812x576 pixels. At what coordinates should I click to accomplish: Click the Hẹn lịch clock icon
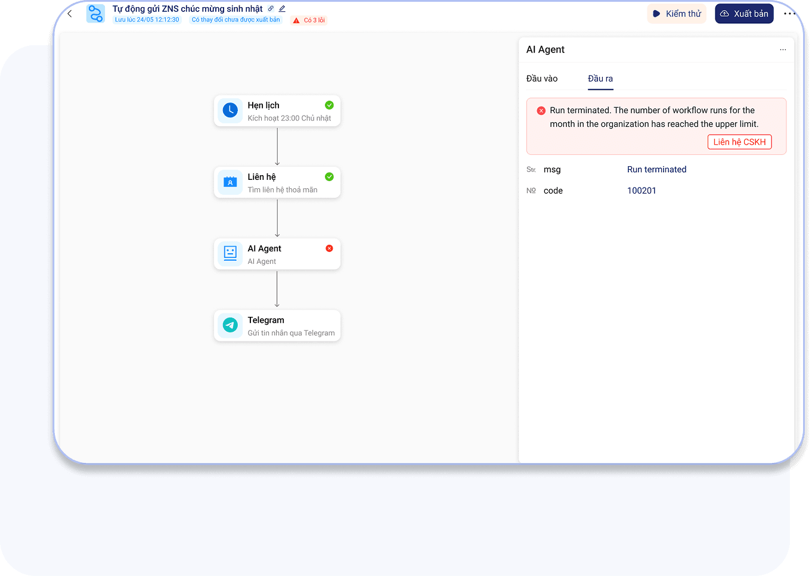pos(230,110)
